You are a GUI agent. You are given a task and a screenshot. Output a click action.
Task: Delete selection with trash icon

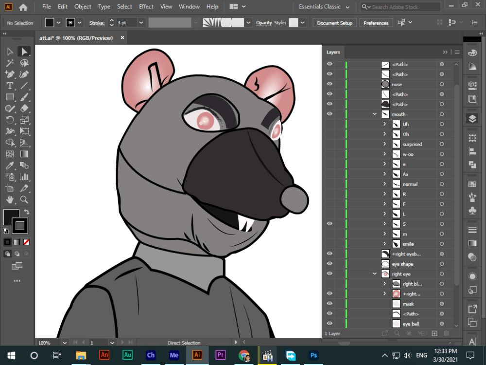(x=446, y=333)
